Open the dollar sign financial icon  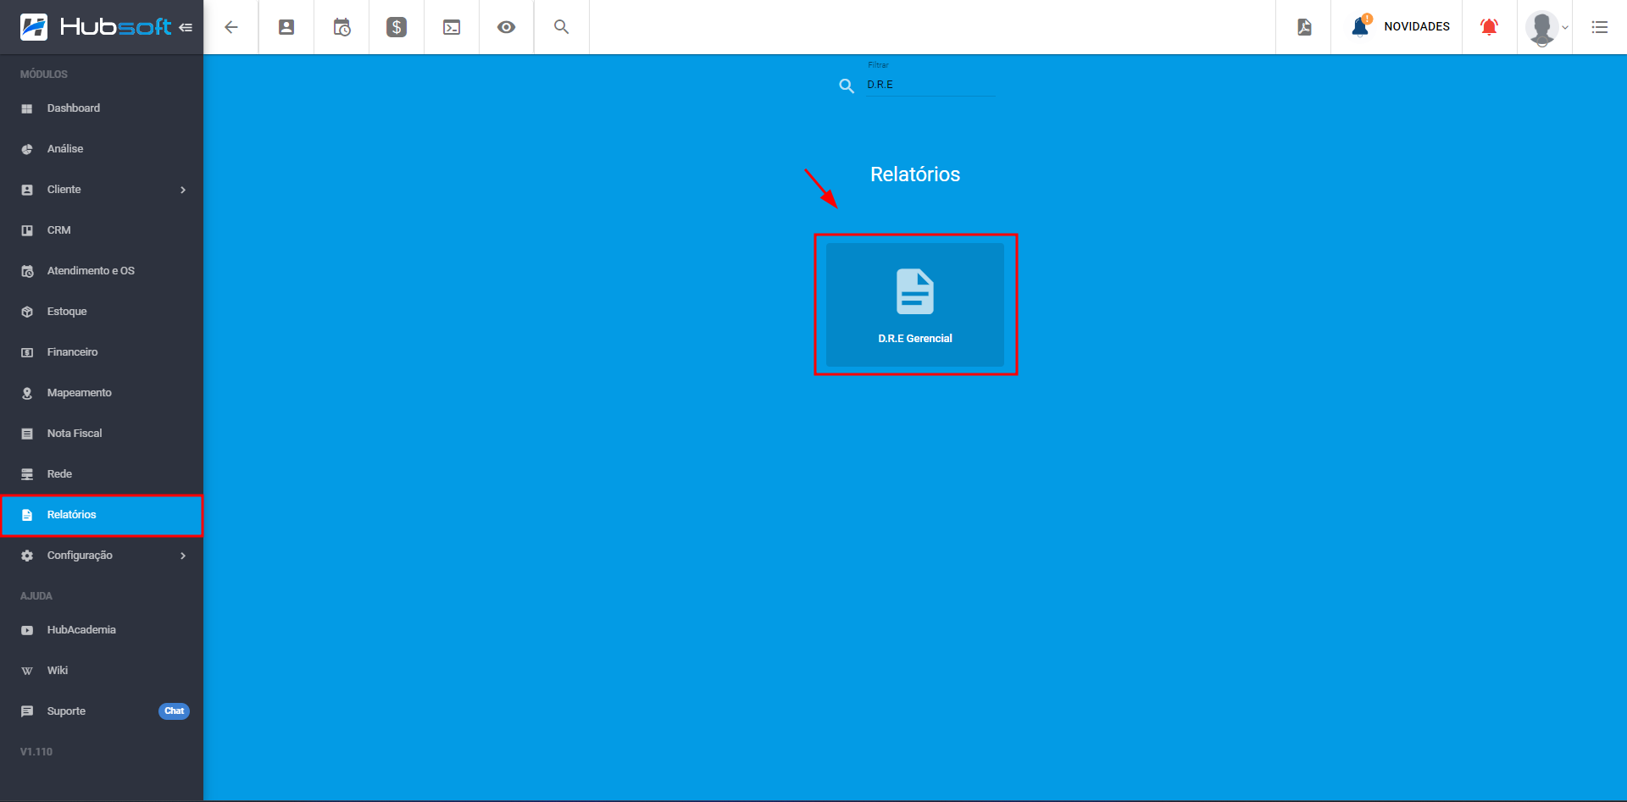(x=397, y=27)
